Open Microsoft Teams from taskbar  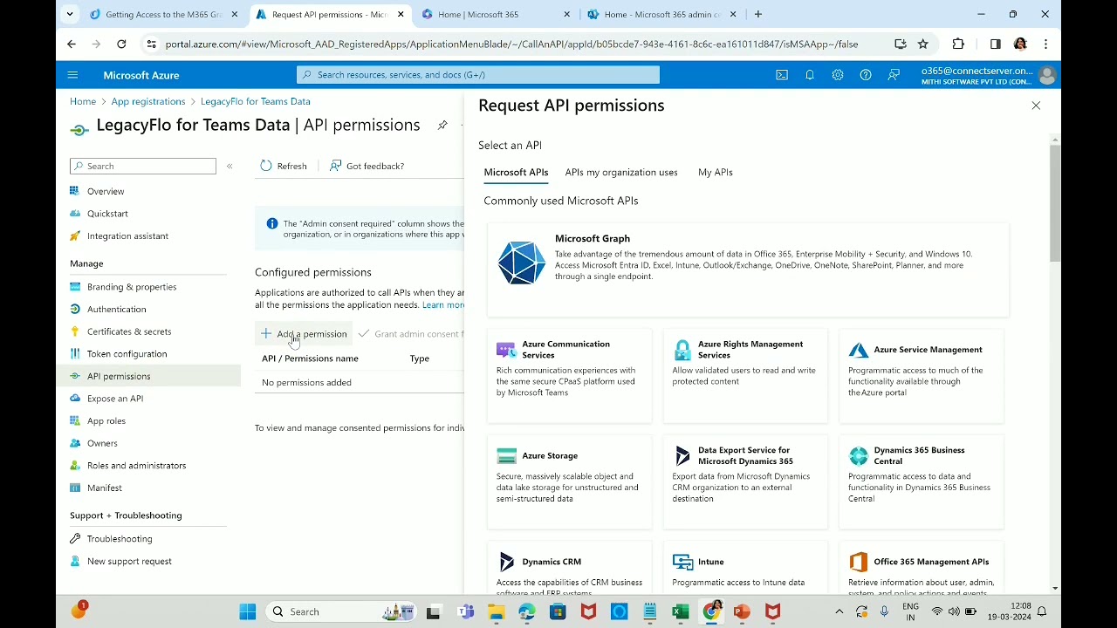pos(466,612)
